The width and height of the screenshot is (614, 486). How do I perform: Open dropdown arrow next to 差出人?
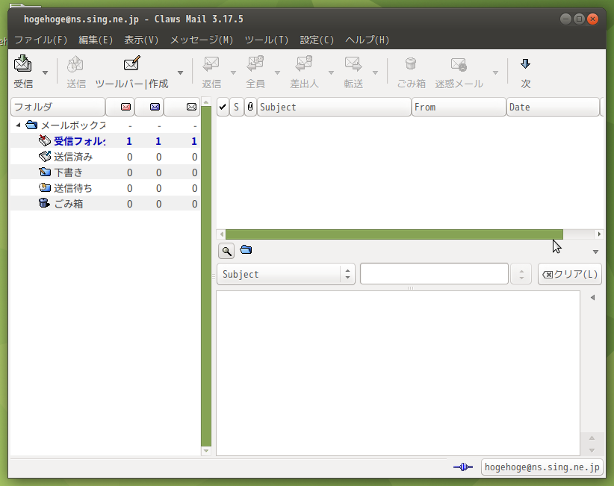pyautogui.click(x=331, y=72)
